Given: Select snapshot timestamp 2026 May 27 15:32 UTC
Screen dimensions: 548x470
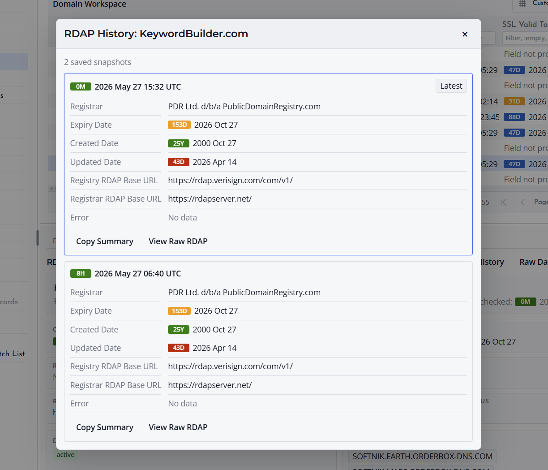Looking at the screenshot, I should coord(138,86).
